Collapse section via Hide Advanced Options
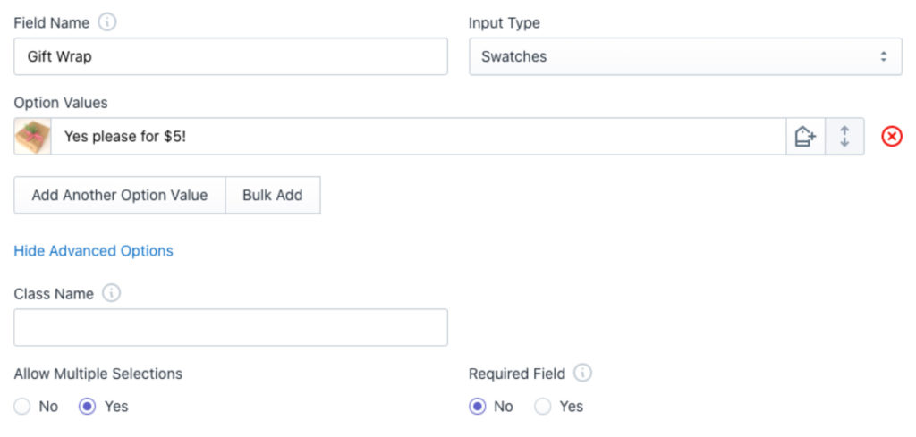The image size is (916, 437). click(x=93, y=251)
